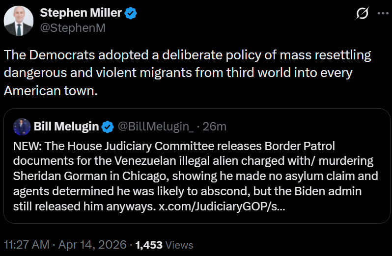Viewport: 392px width, 256px height.
Task: Visit the @StephenM handle link
Action: [72, 28]
